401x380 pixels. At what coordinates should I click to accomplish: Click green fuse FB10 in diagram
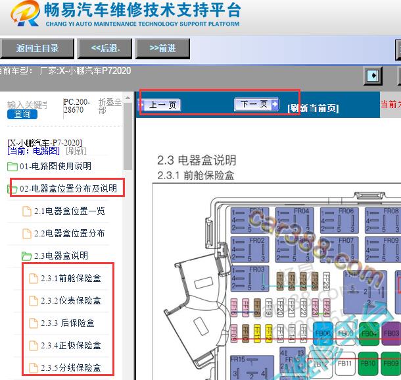coord(368,364)
